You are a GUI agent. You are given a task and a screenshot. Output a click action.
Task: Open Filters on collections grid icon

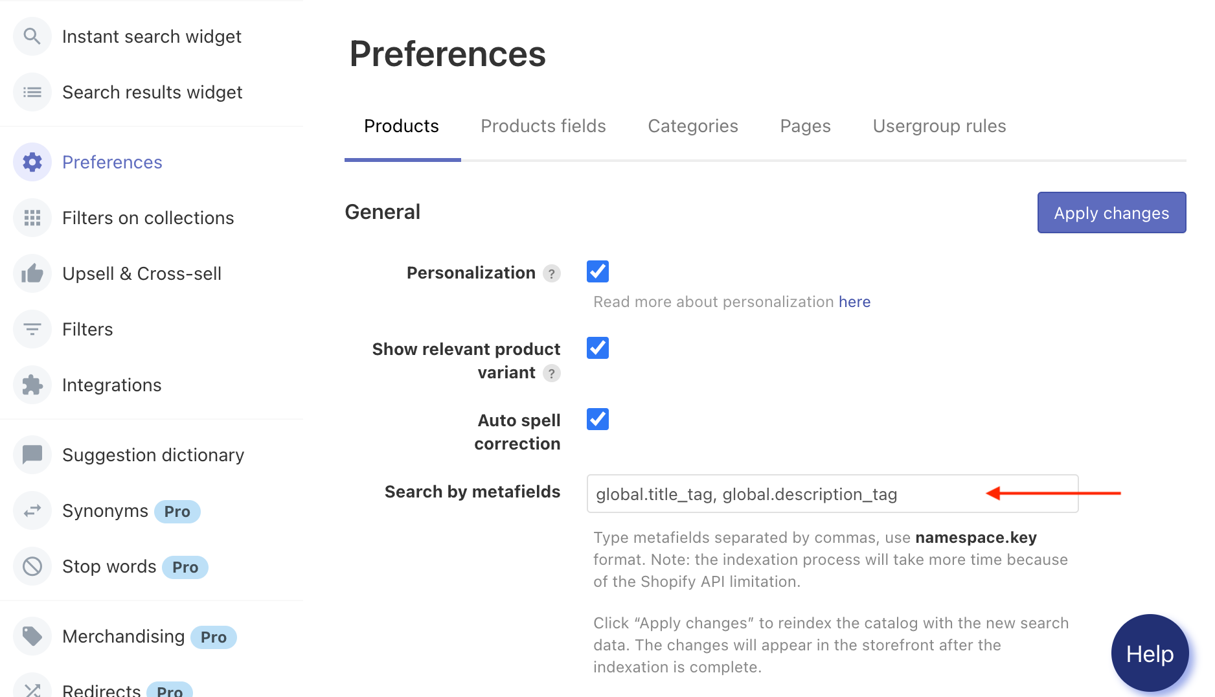pyautogui.click(x=32, y=218)
